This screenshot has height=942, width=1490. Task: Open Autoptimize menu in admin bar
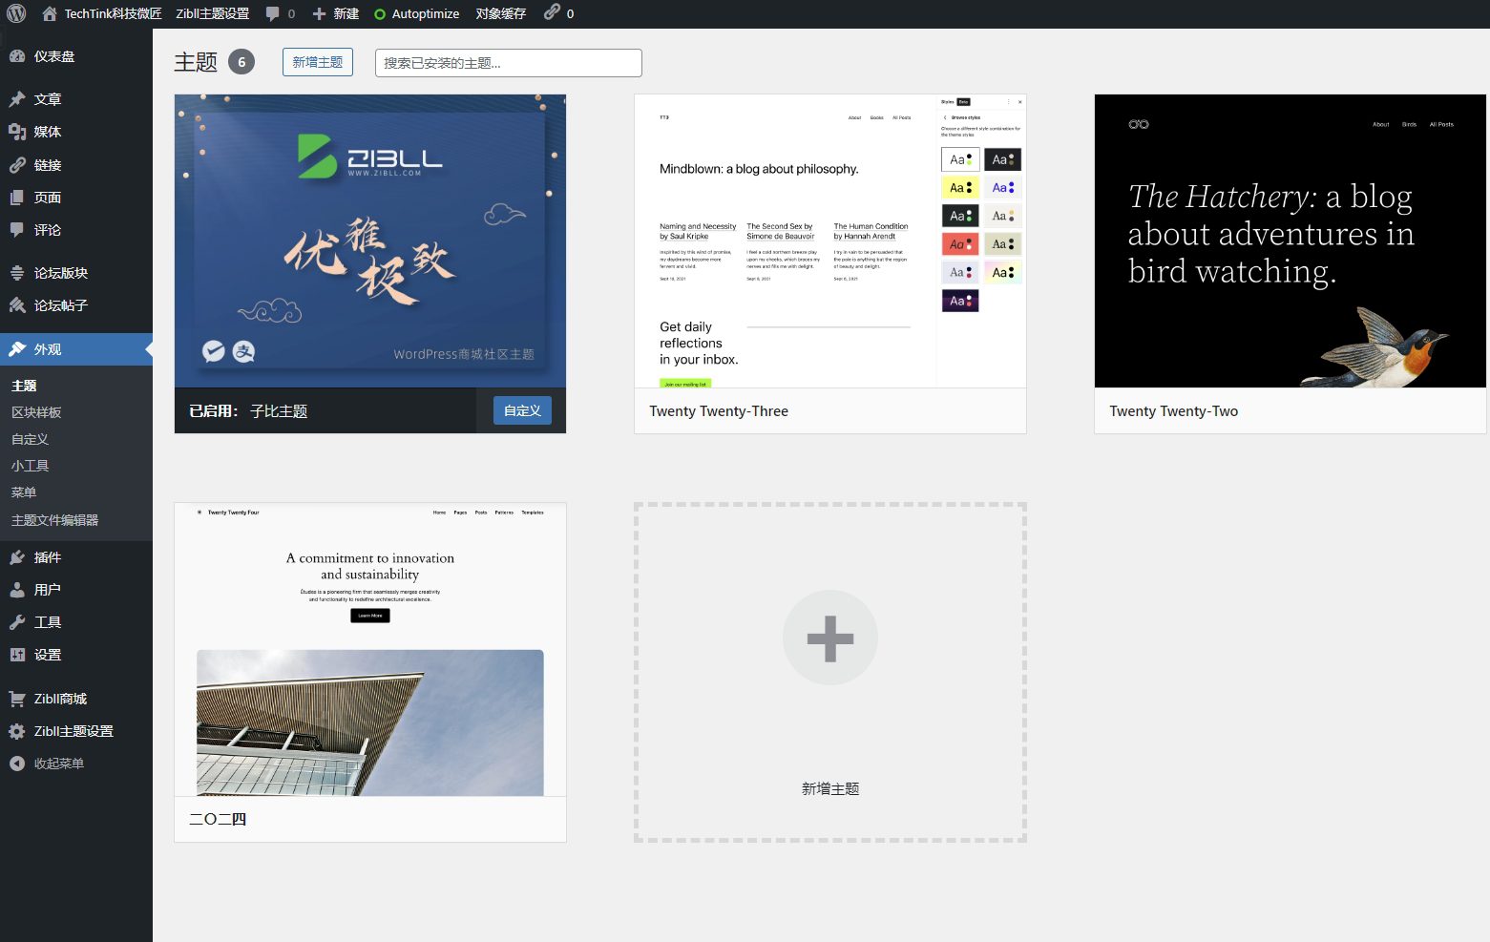click(x=416, y=13)
